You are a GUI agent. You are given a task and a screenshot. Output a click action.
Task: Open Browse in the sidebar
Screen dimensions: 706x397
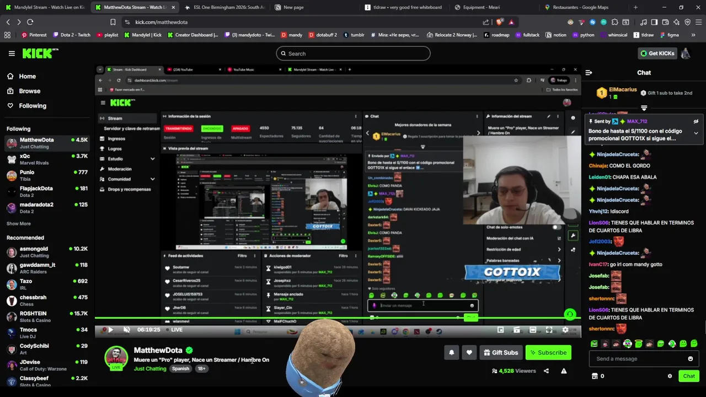[x=23, y=91]
